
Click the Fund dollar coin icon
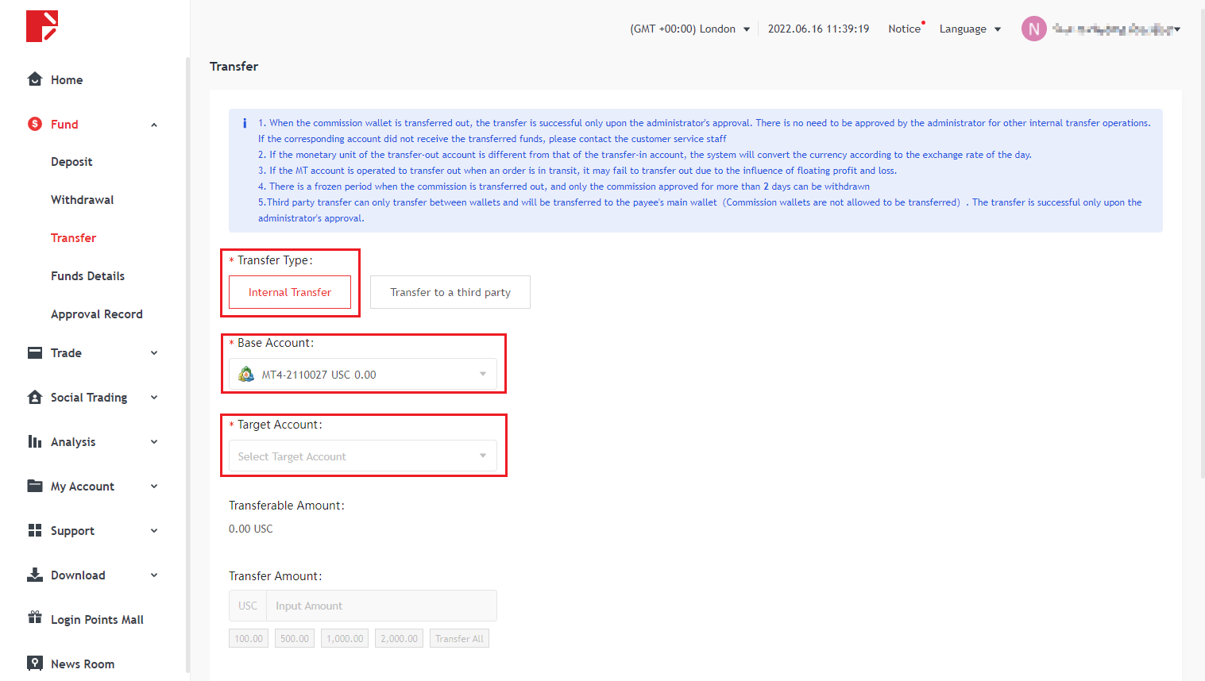(x=35, y=124)
